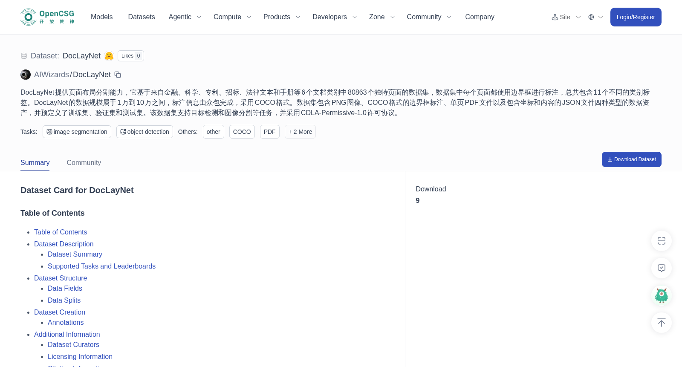
Task: Go to Additional Information link
Action: (x=67, y=335)
